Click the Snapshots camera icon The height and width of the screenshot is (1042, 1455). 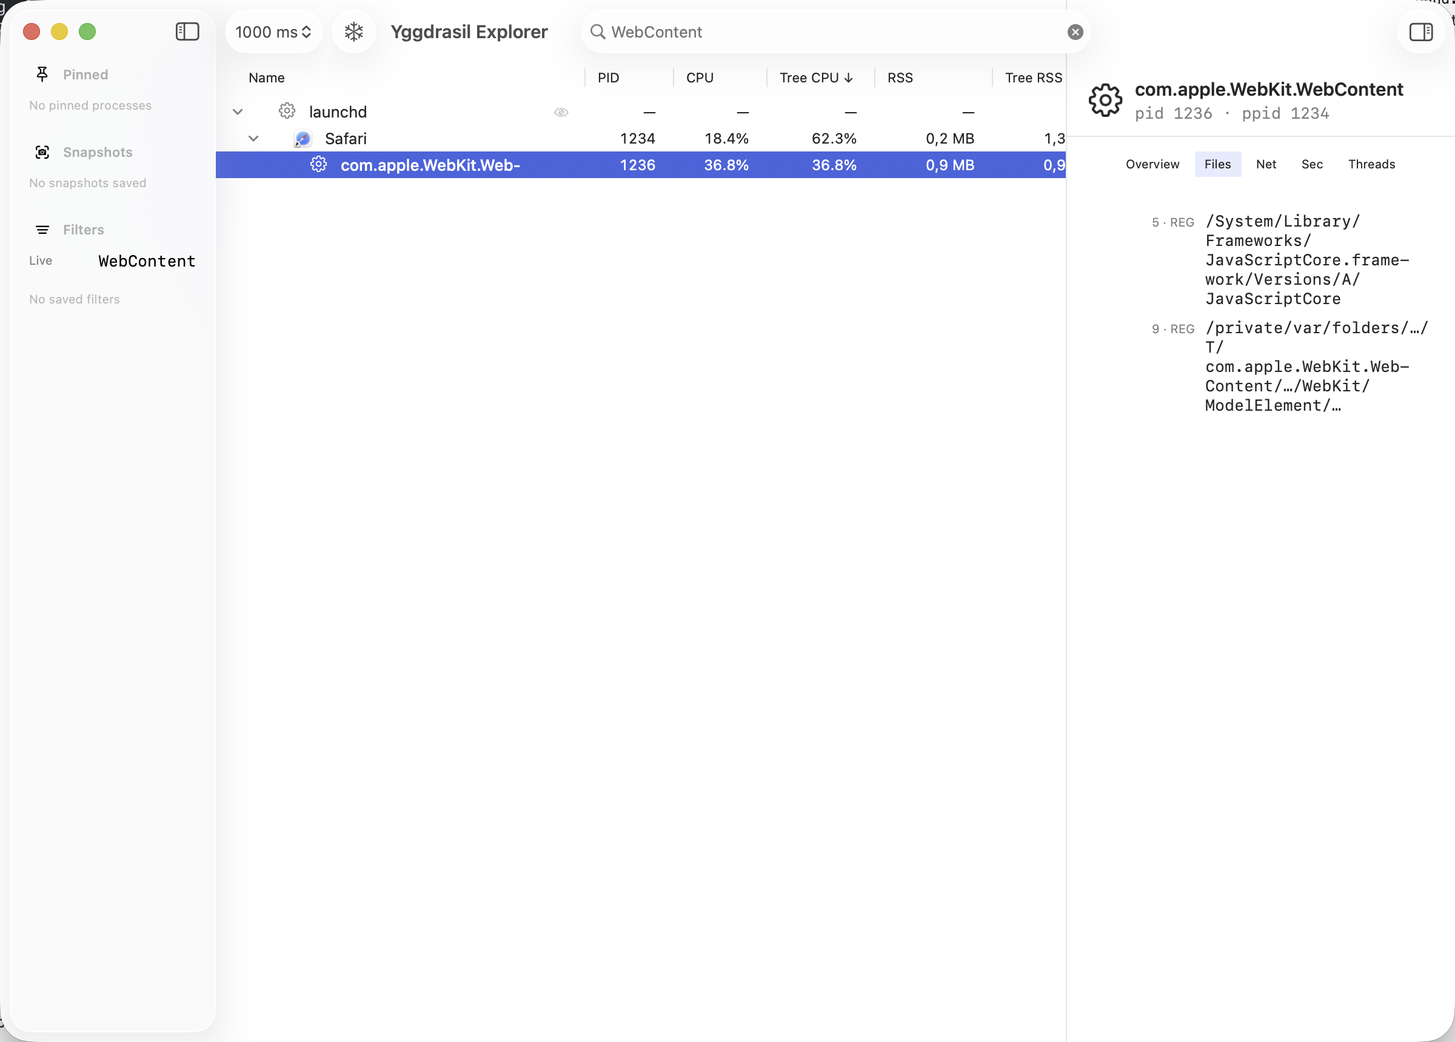click(42, 152)
